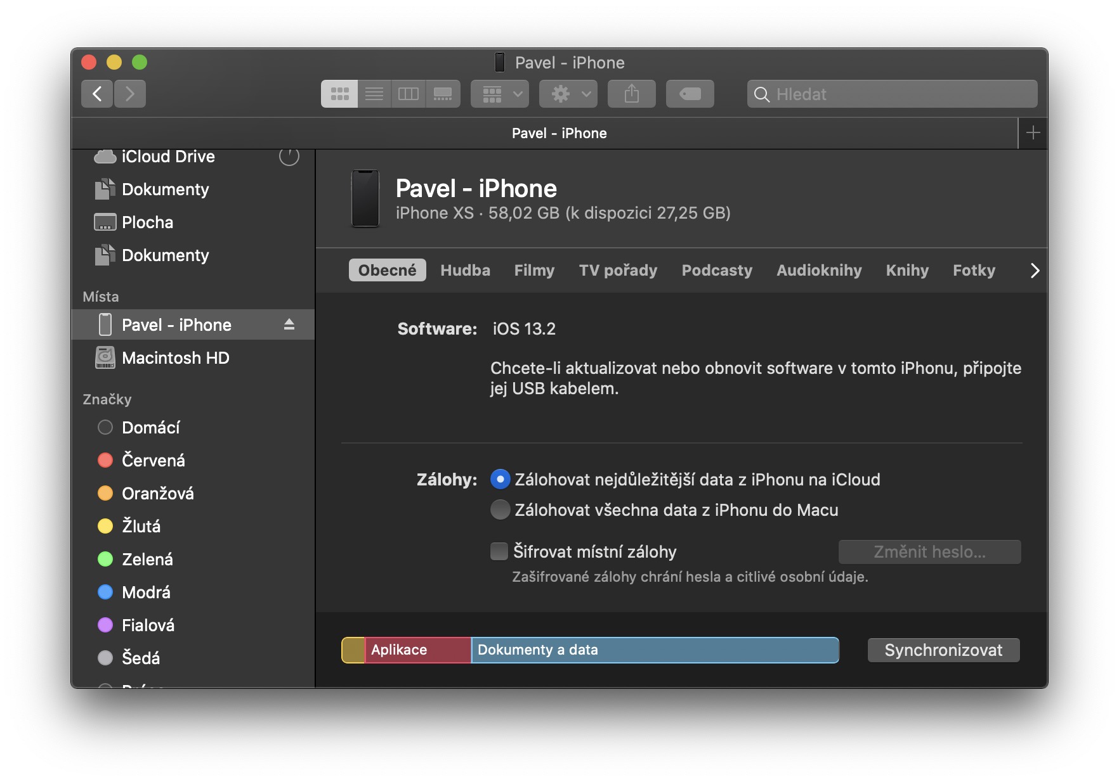This screenshot has width=1119, height=782.
Task: Click the iPhone proxy icon in title bar
Action: click(x=500, y=62)
